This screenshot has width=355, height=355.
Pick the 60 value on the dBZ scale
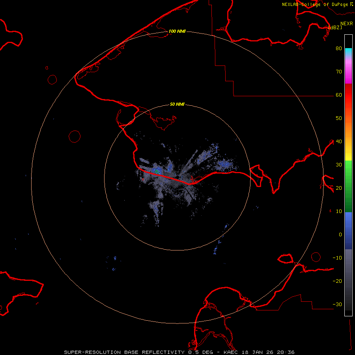tap(339, 95)
